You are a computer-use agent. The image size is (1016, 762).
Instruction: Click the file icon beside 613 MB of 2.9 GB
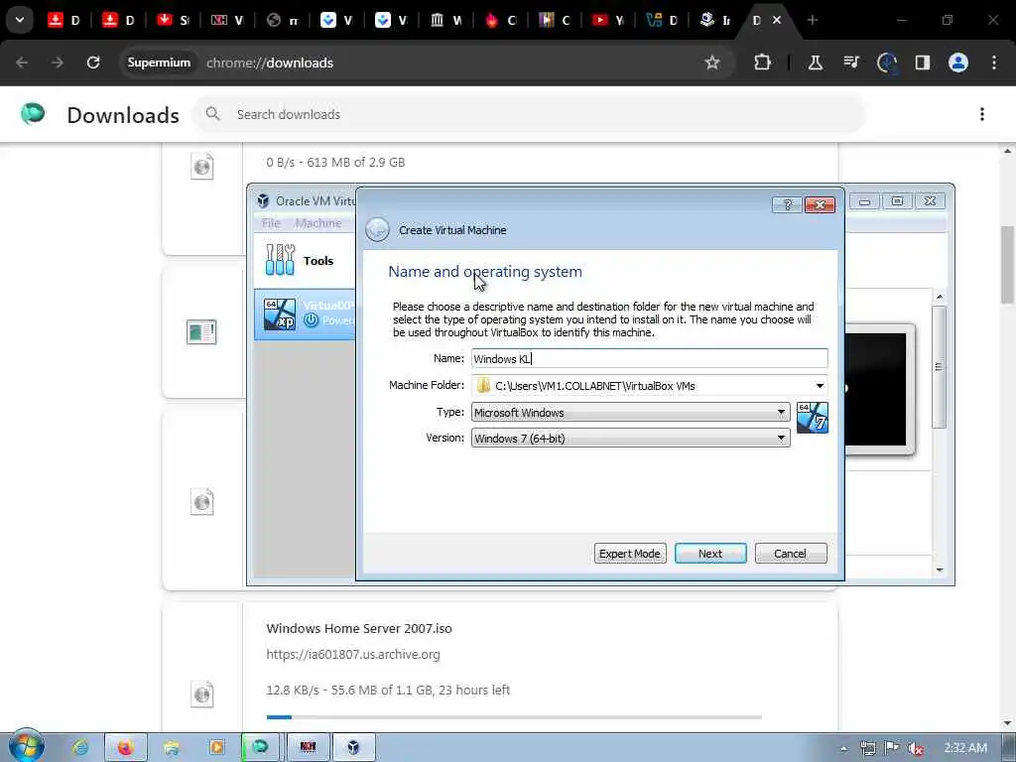[202, 167]
